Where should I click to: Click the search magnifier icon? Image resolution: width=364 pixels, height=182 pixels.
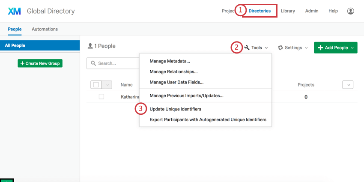[x=93, y=63]
